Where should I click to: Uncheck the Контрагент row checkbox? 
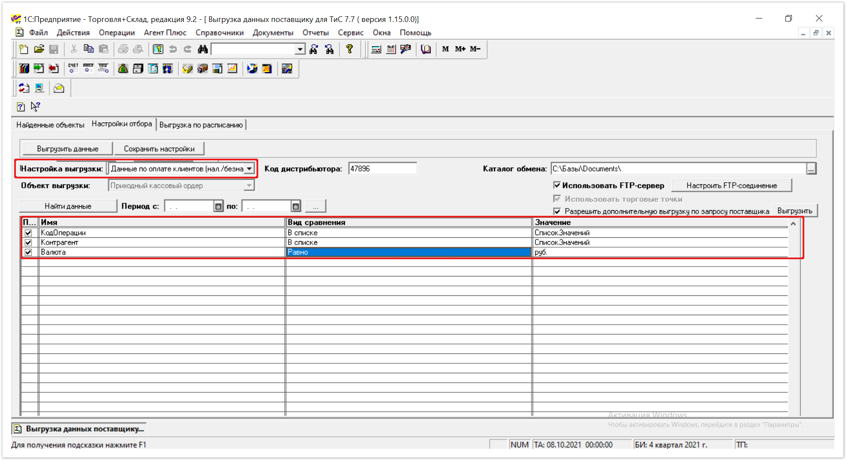point(28,242)
